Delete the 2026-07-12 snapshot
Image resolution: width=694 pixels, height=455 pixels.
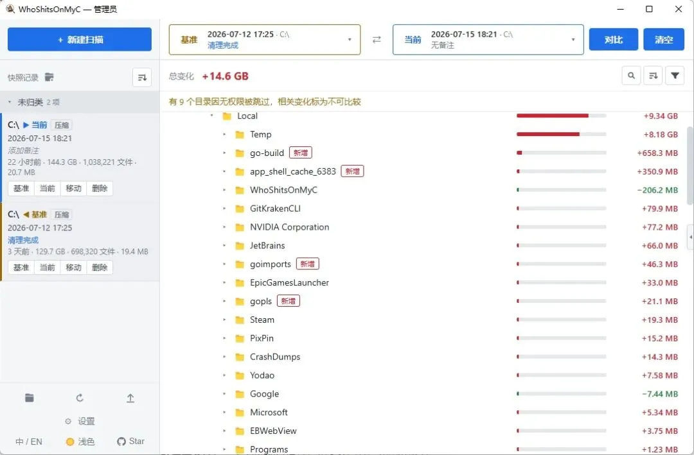[100, 268]
